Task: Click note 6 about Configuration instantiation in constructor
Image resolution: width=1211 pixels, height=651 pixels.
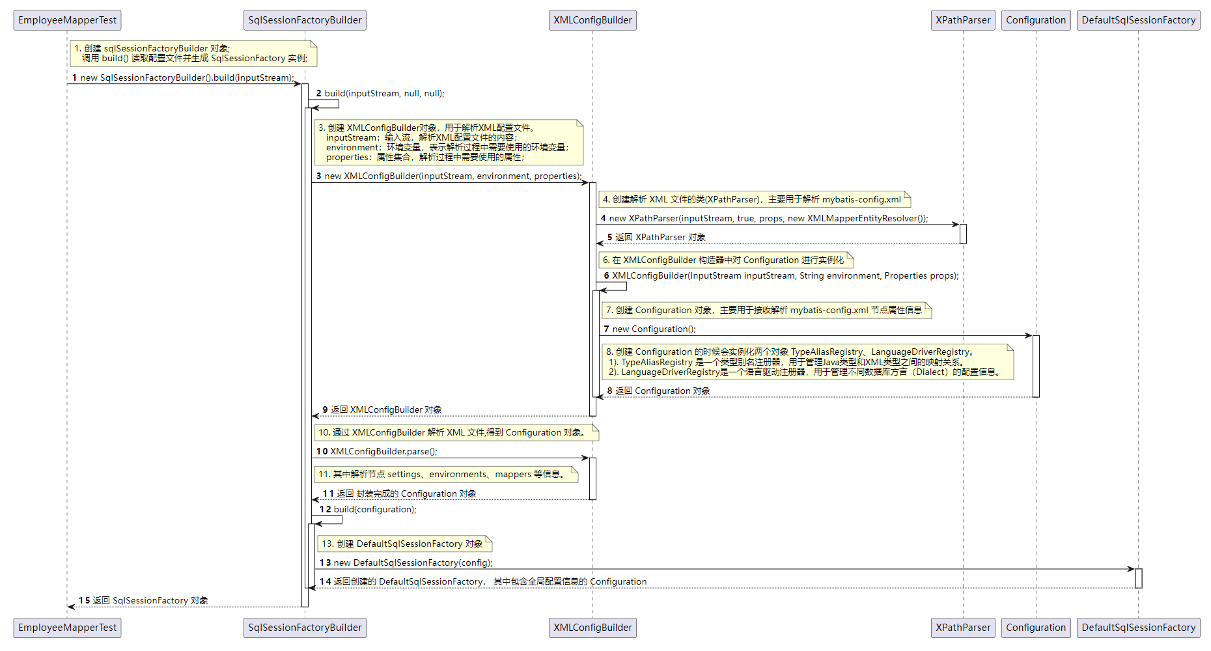Action: [726, 260]
